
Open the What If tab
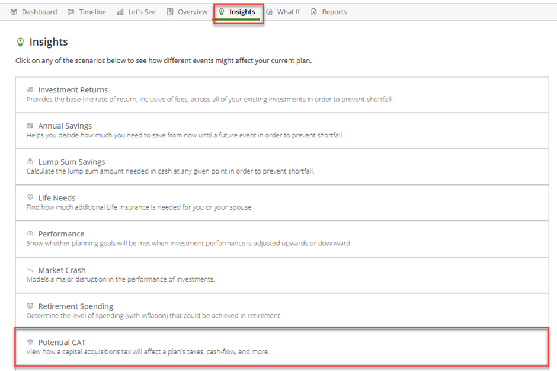point(283,12)
